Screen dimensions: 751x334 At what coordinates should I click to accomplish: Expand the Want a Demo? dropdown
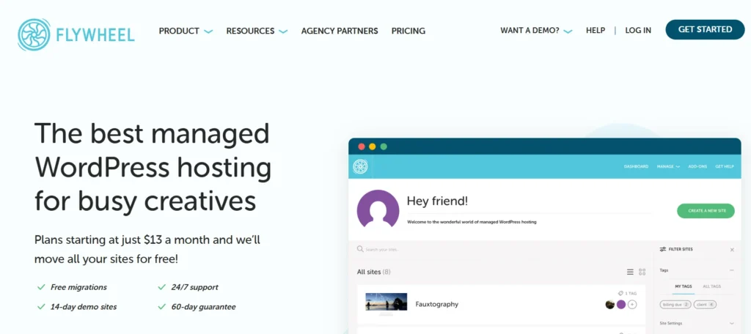[536, 31]
